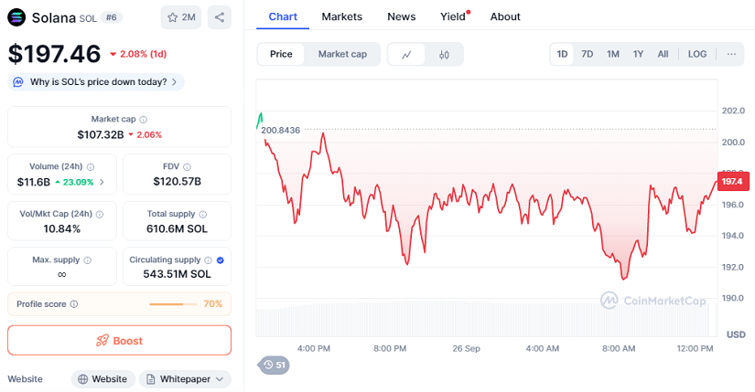
Task: Click the Boost button
Action: pyautogui.click(x=119, y=341)
